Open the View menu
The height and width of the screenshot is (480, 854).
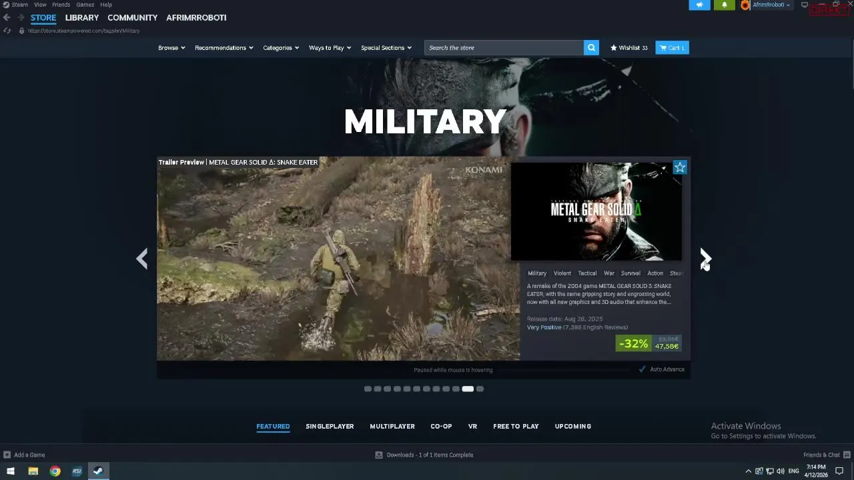pos(40,5)
